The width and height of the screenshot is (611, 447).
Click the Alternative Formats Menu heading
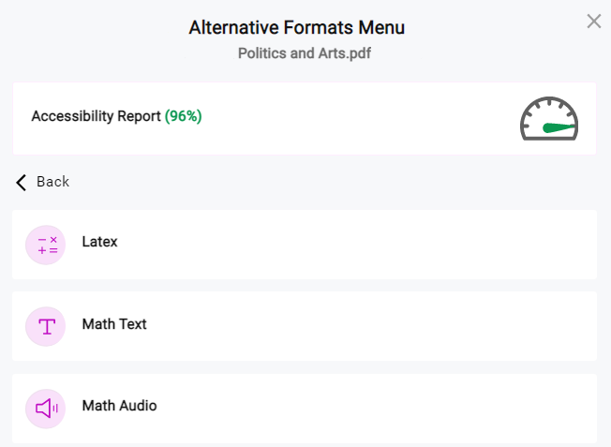click(x=296, y=27)
